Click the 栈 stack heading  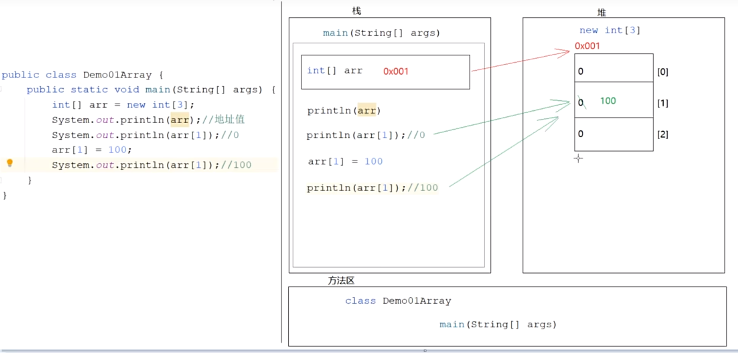coord(356,11)
